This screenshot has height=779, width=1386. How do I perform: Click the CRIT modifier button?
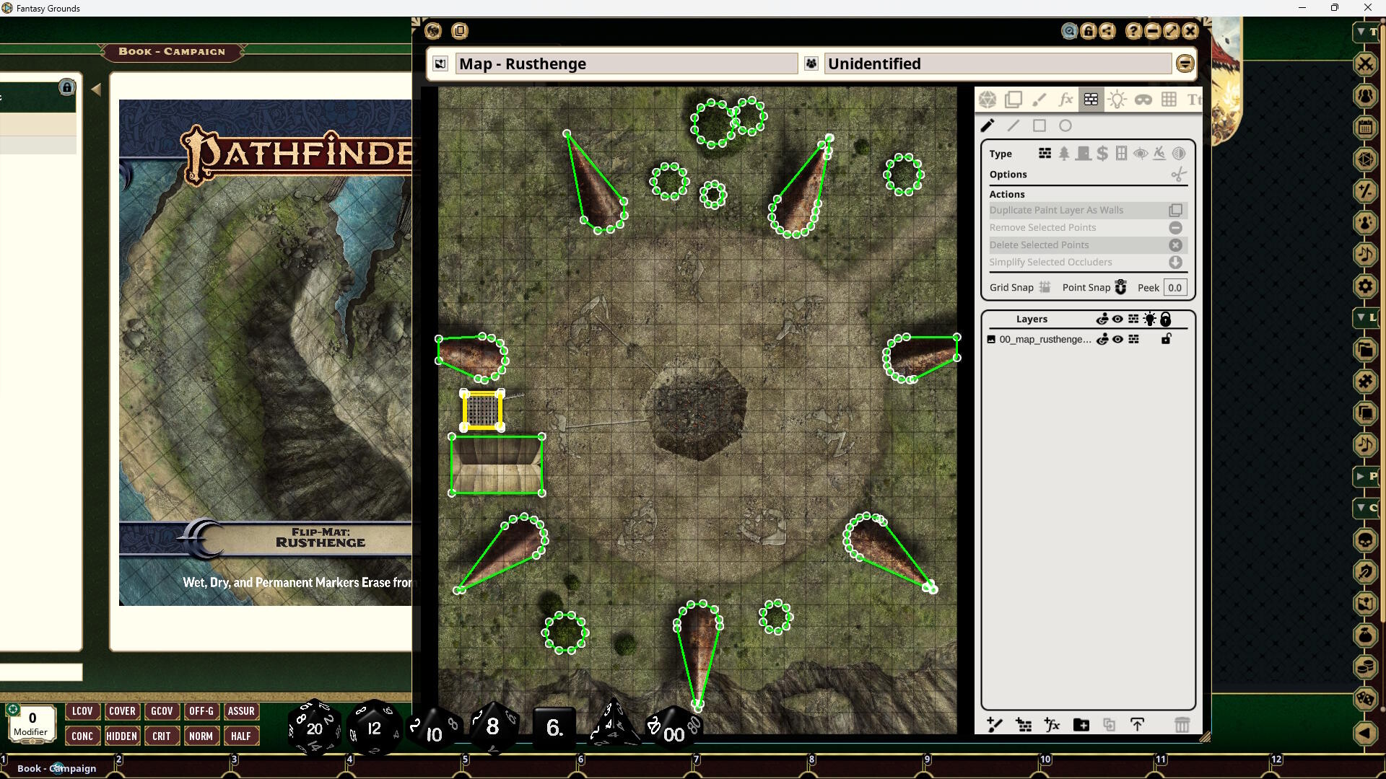pyautogui.click(x=162, y=736)
